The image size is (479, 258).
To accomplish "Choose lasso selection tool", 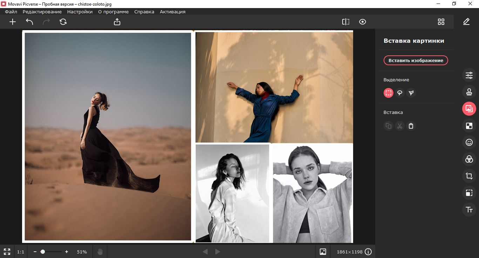I will tap(400, 93).
